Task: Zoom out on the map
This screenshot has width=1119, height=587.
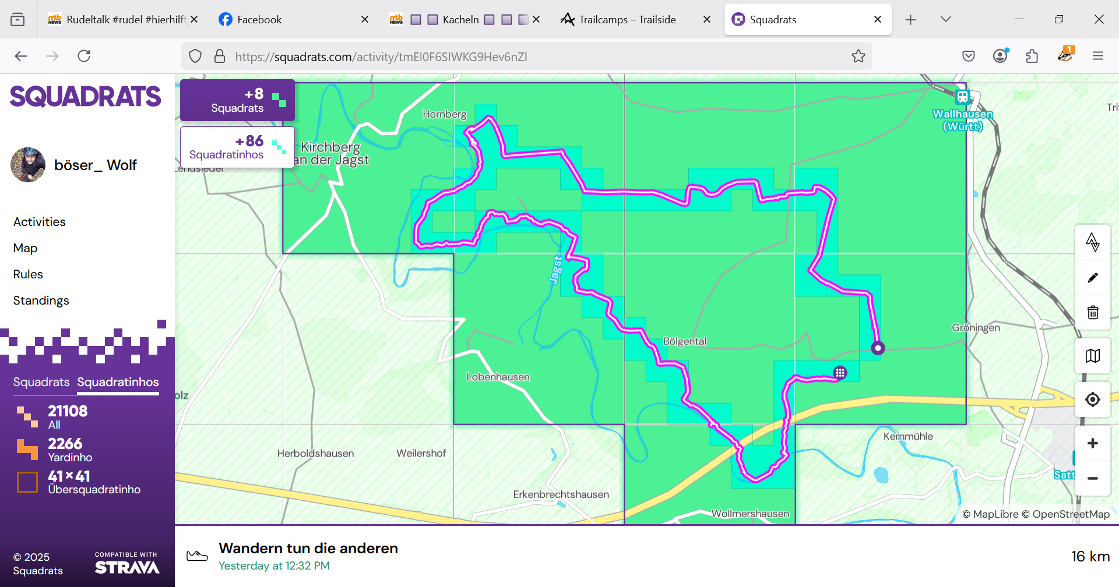Action: click(x=1092, y=478)
